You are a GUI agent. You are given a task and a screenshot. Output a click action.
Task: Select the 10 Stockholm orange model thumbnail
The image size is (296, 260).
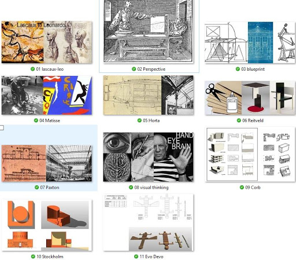(x=47, y=225)
